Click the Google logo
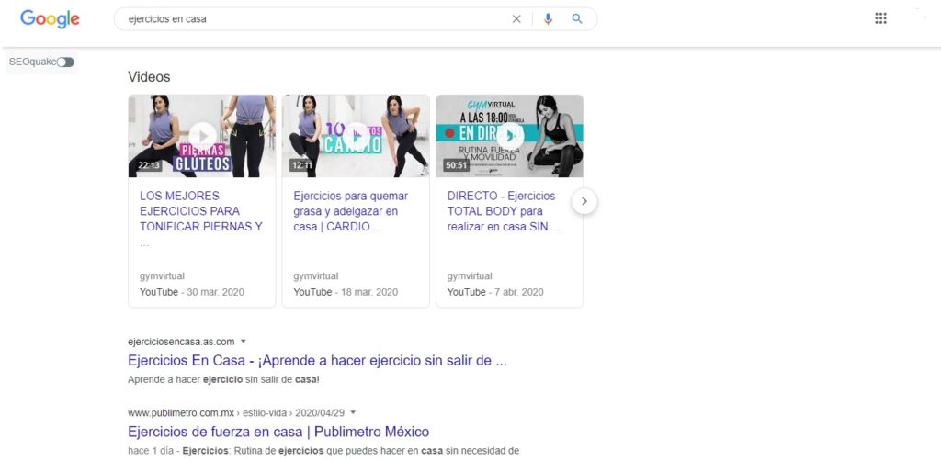This screenshot has height=461, width=941. 50,19
